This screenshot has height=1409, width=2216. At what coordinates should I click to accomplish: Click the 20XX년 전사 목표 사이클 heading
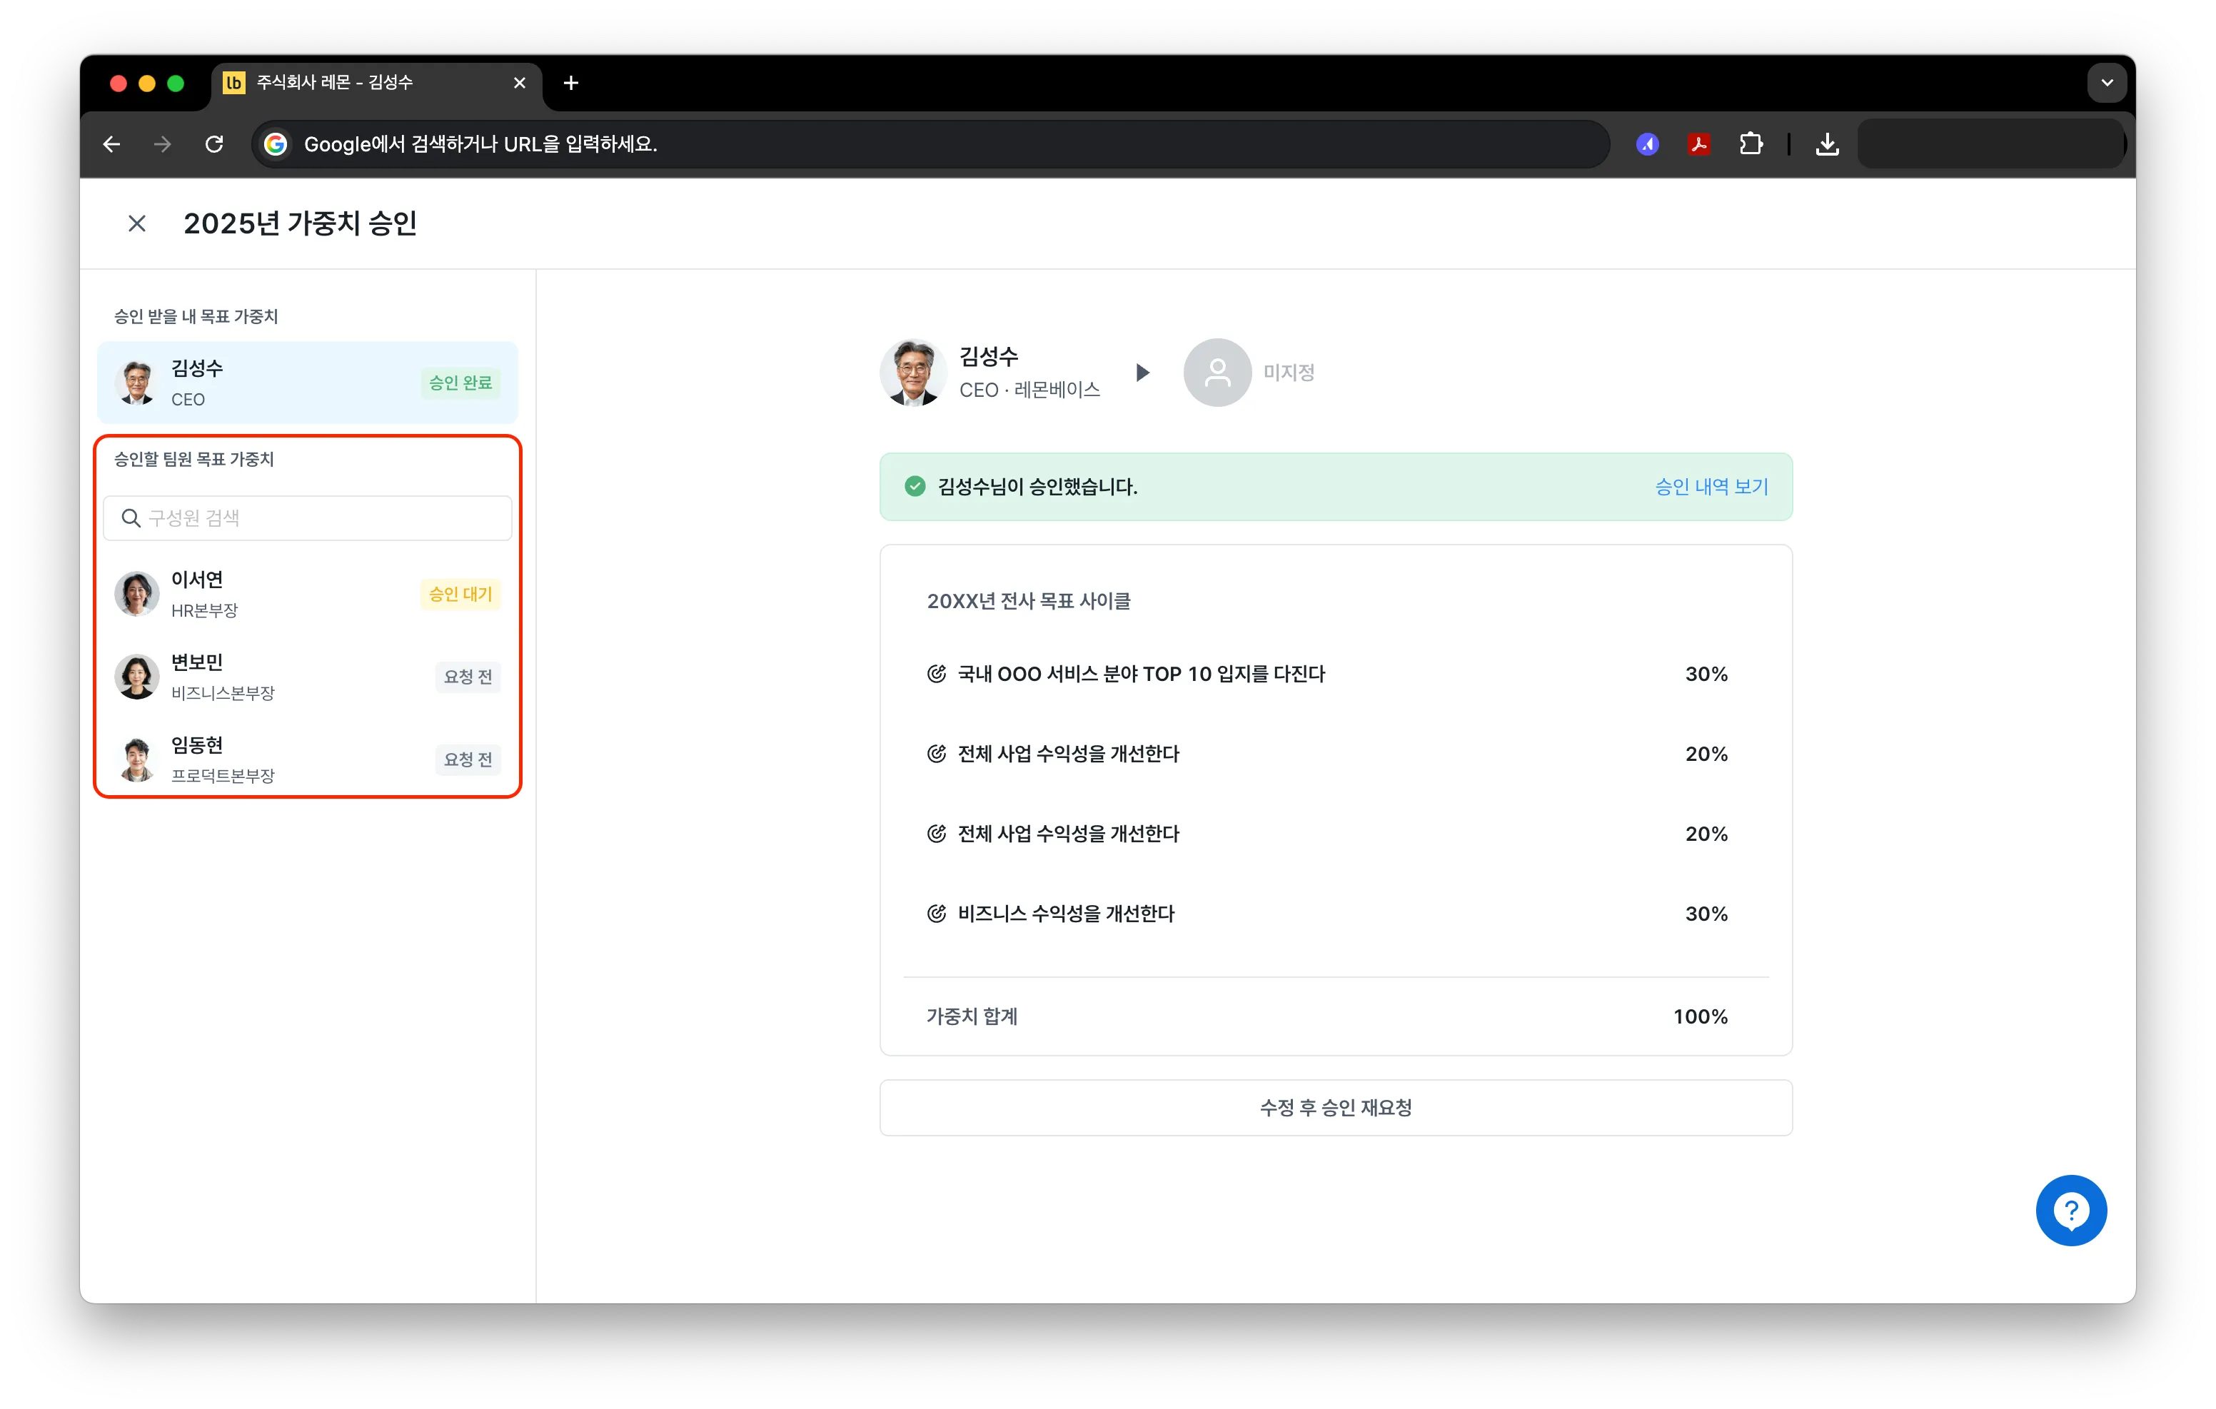[x=1028, y=602]
